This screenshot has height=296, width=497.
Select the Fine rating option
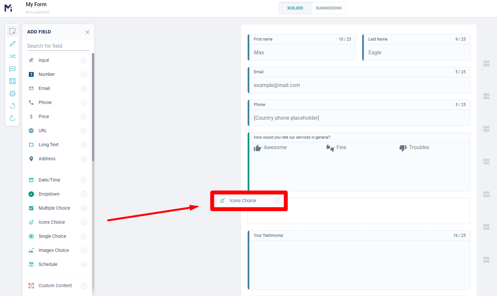pyautogui.click(x=336, y=148)
